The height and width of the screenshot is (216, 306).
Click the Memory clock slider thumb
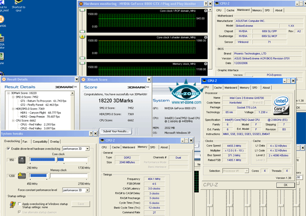[50, 176]
